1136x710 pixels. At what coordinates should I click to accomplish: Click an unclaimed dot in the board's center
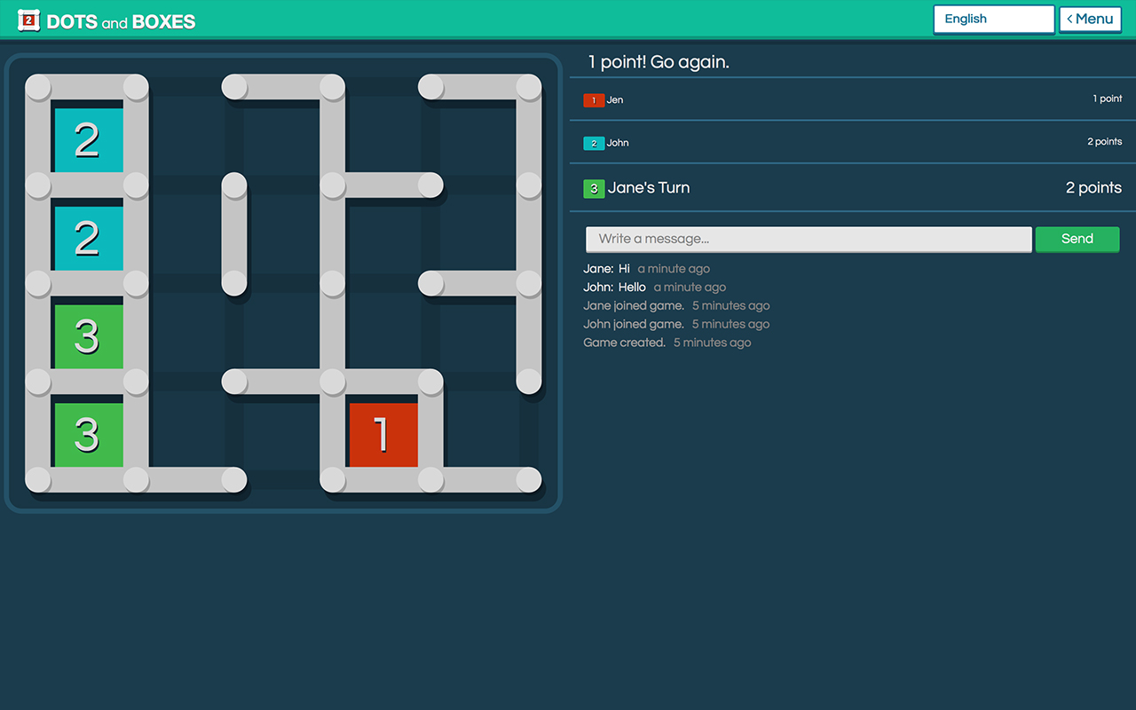(333, 283)
